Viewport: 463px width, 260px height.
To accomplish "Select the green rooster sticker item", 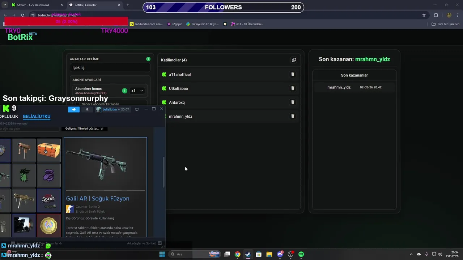I will point(24,175).
